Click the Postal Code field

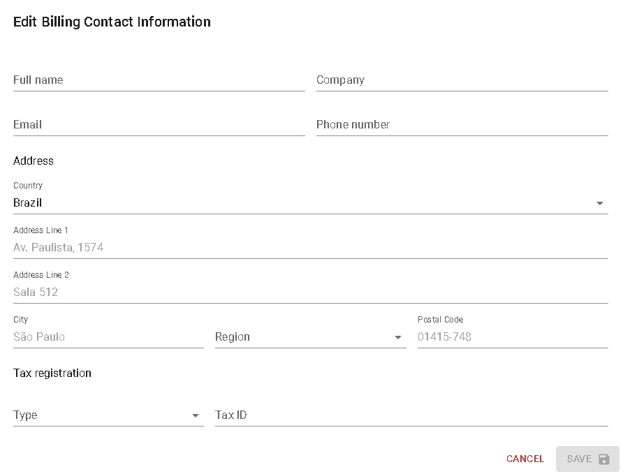click(x=512, y=337)
